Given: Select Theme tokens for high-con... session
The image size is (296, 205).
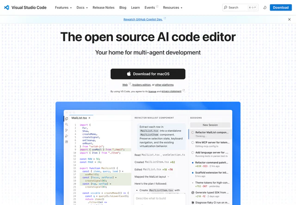Looking at the screenshot, I should [210, 184].
